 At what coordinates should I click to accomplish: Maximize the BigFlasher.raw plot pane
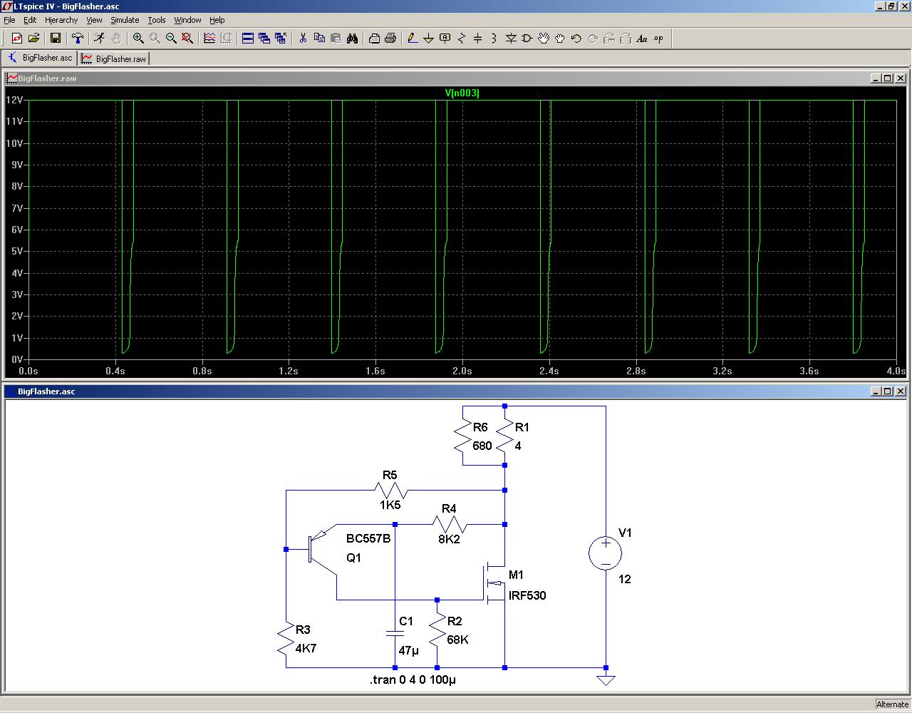click(x=887, y=78)
